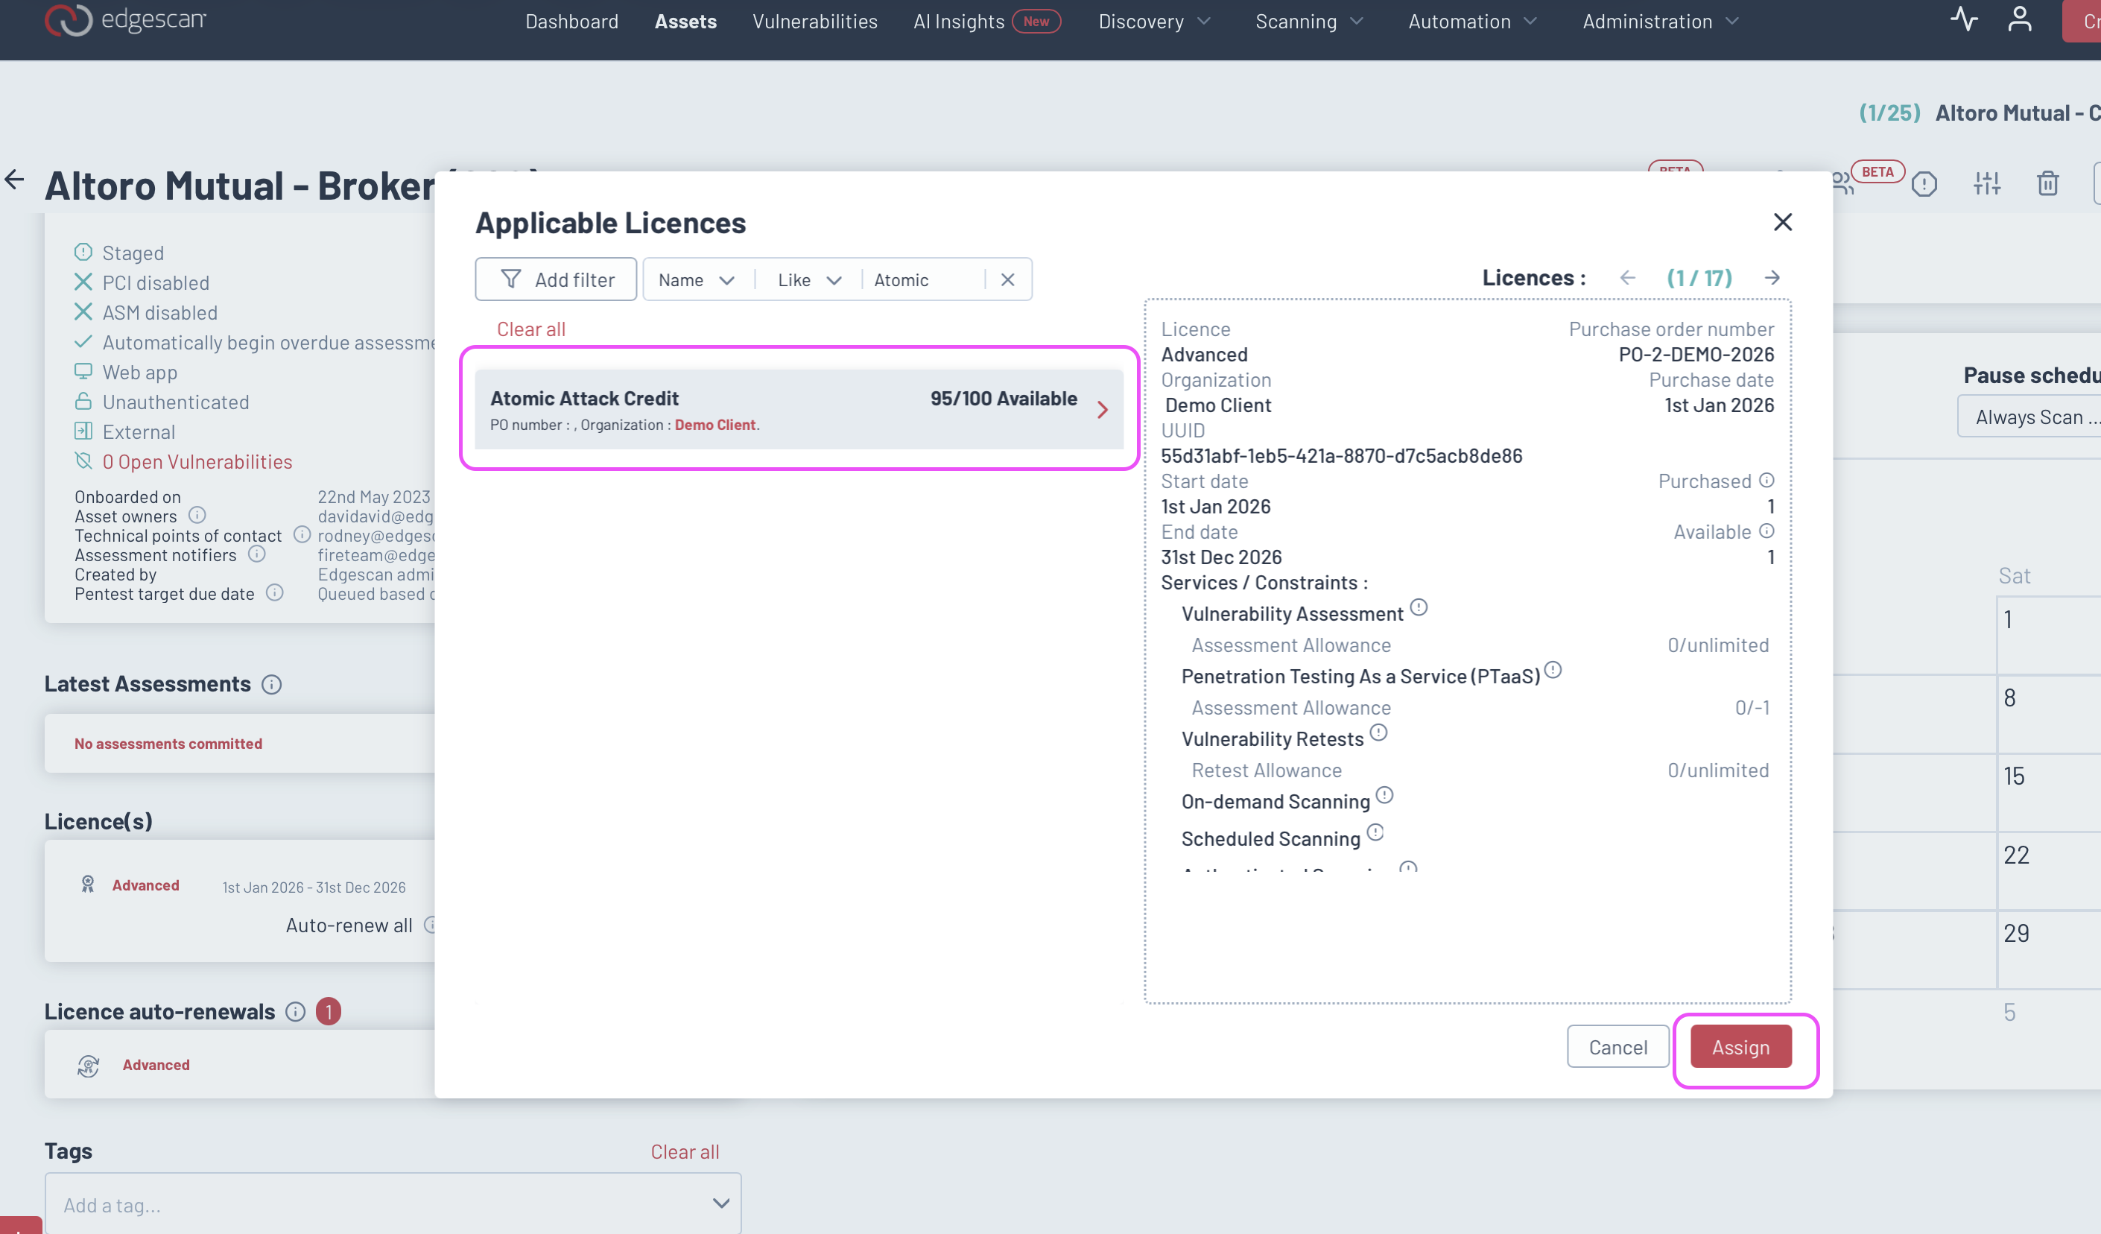Delete asset with trash icon
Image resolution: width=2101 pixels, height=1234 pixels.
click(2047, 183)
